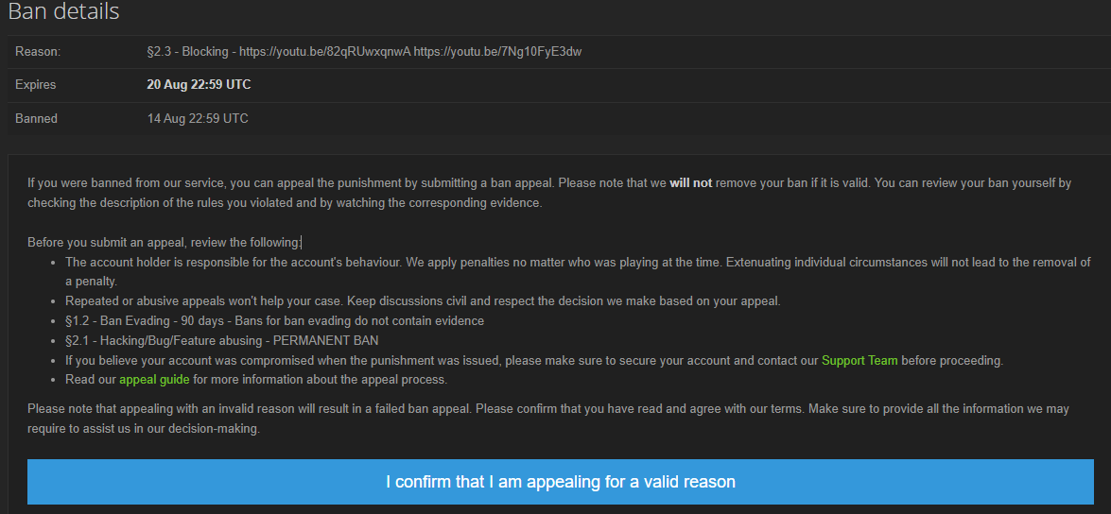Click the §1.2 Ban Evading bullet item
Screen dimensions: 1111x514
click(x=274, y=320)
